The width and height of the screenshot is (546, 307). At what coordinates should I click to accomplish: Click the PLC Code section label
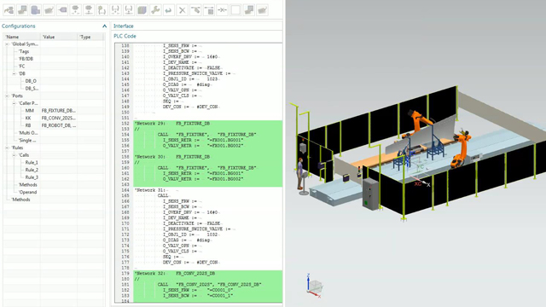pos(125,36)
